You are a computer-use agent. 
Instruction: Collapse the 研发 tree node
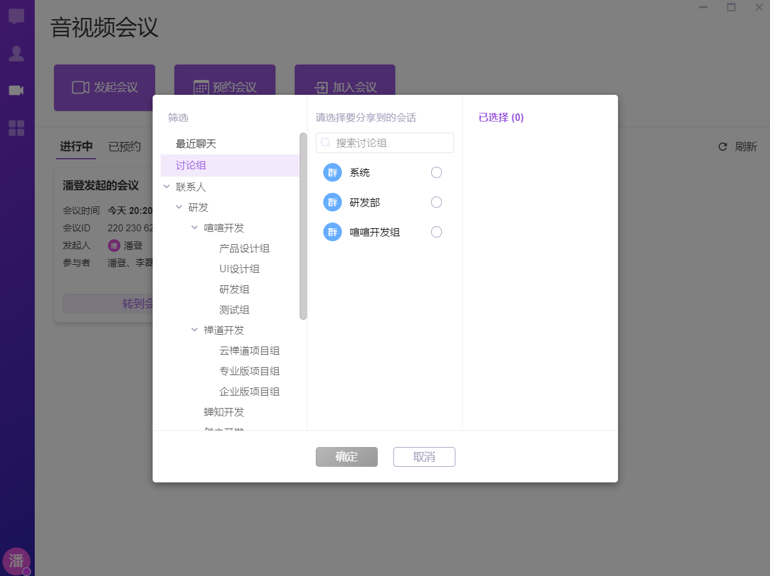tap(179, 207)
